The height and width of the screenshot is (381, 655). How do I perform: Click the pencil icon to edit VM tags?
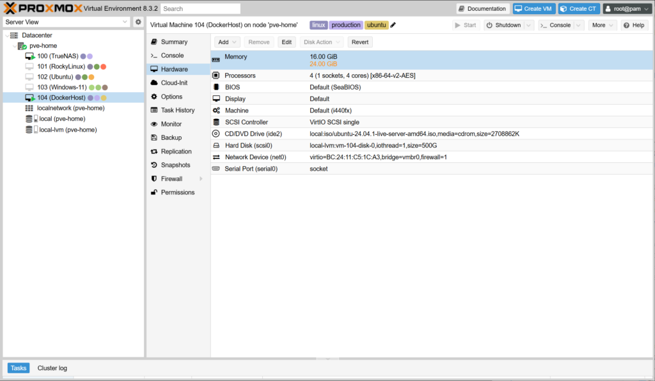[393, 25]
